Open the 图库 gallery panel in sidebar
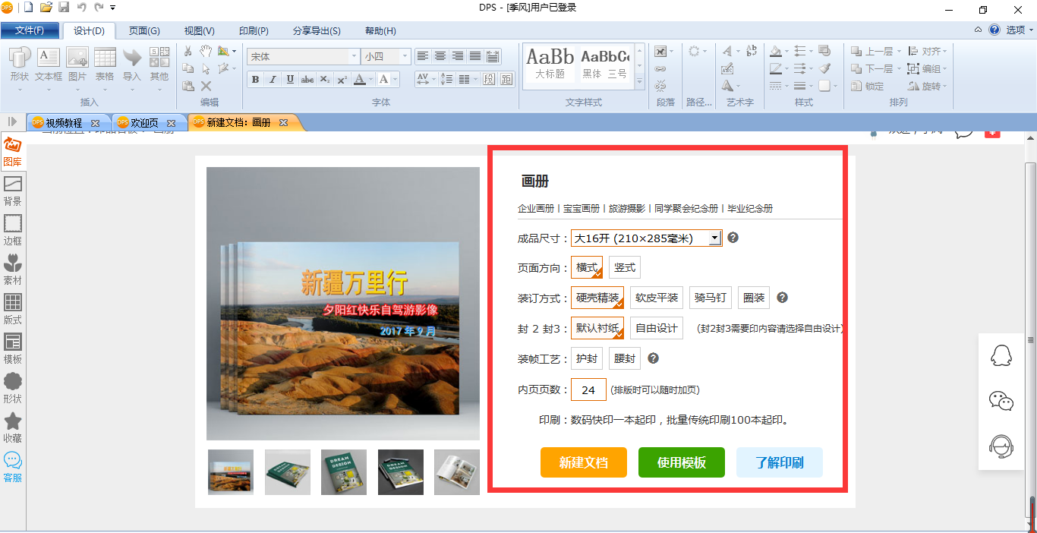The width and height of the screenshot is (1037, 533). (x=13, y=152)
